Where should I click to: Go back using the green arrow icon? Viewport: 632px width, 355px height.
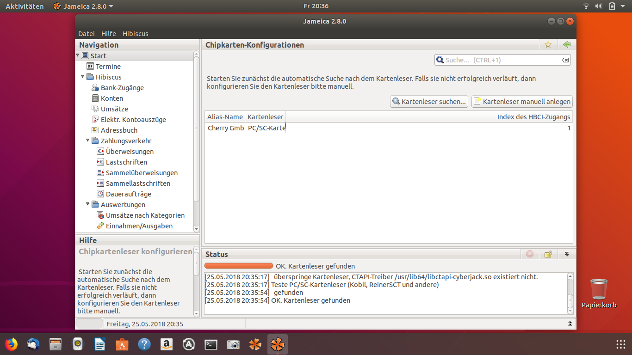(x=567, y=45)
